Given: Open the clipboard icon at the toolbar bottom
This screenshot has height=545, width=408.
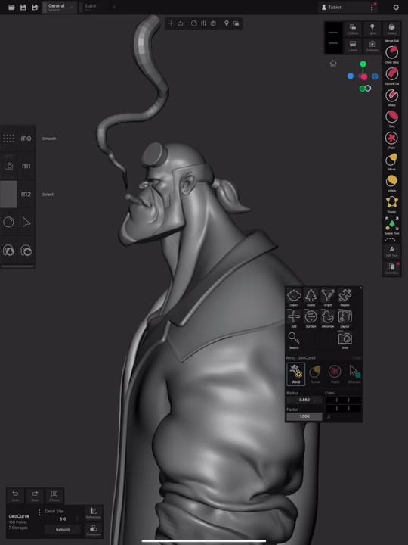Looking at the screenshot, I should coord(391,268).
